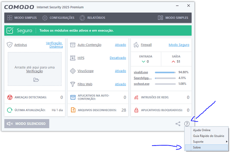Viewport: 232px width, 154px height.
Task: Open the Arquivos Desconhecidos count
Action: point(123,110)
